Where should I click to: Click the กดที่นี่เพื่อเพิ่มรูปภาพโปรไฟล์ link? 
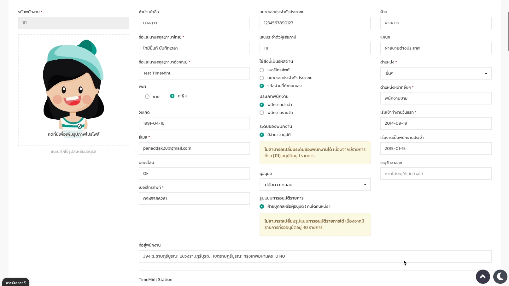tap(73, 134)
